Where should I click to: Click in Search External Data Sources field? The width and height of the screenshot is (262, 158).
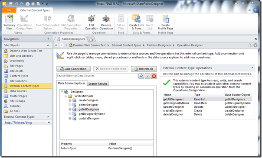pos(97,76)
